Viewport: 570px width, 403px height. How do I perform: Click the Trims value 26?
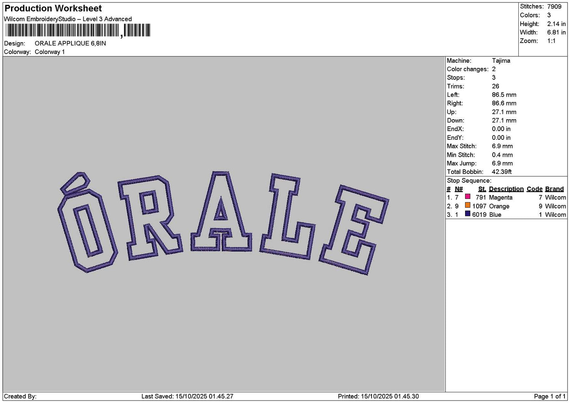tap(495, 86)
